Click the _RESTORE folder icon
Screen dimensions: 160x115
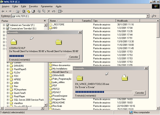[x=51, y=24]
